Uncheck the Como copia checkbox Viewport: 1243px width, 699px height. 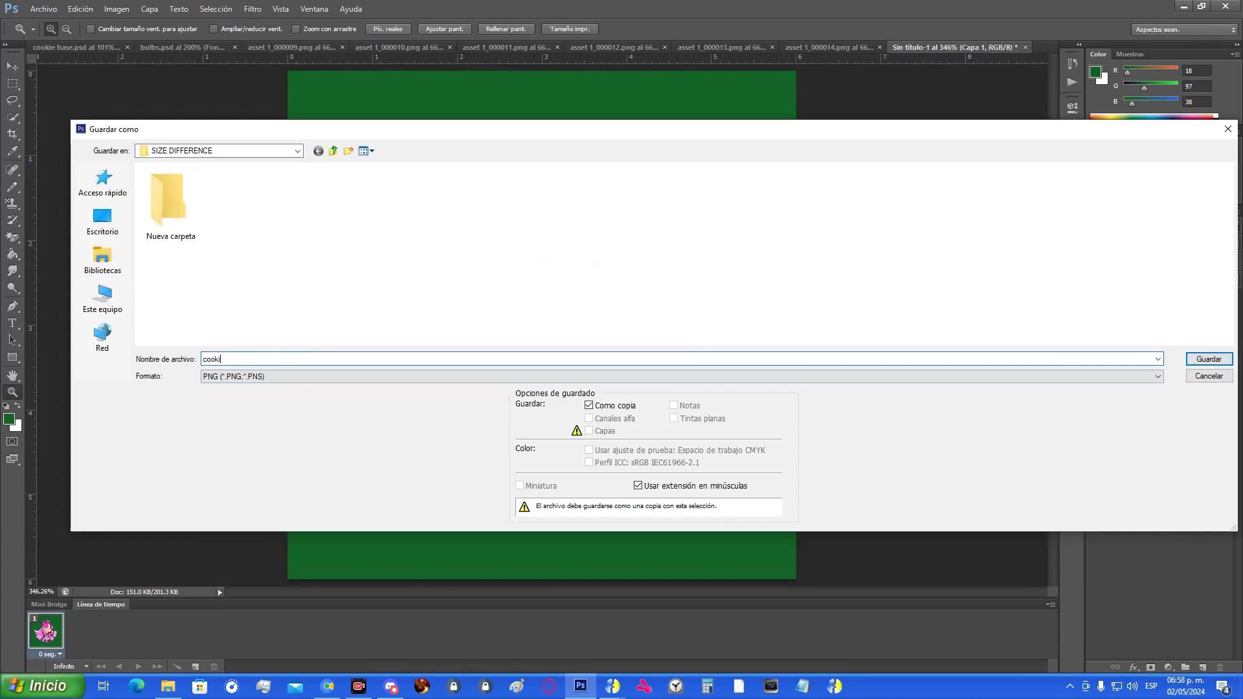click(588, 405)
